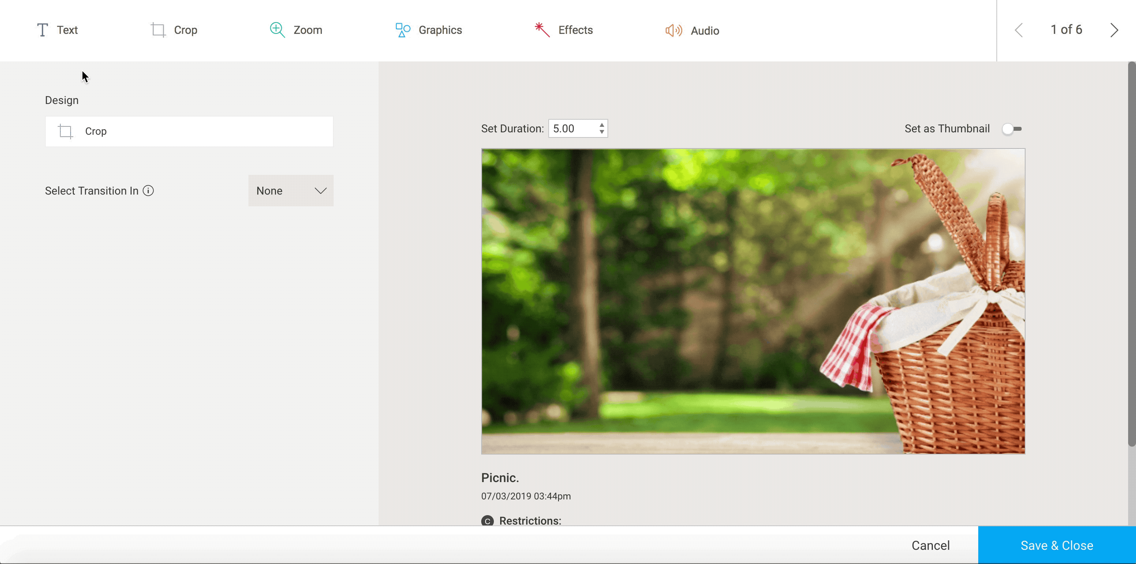Click the '1 of 6' slide counter
1136x564 pixels.
pos(1066,30)
